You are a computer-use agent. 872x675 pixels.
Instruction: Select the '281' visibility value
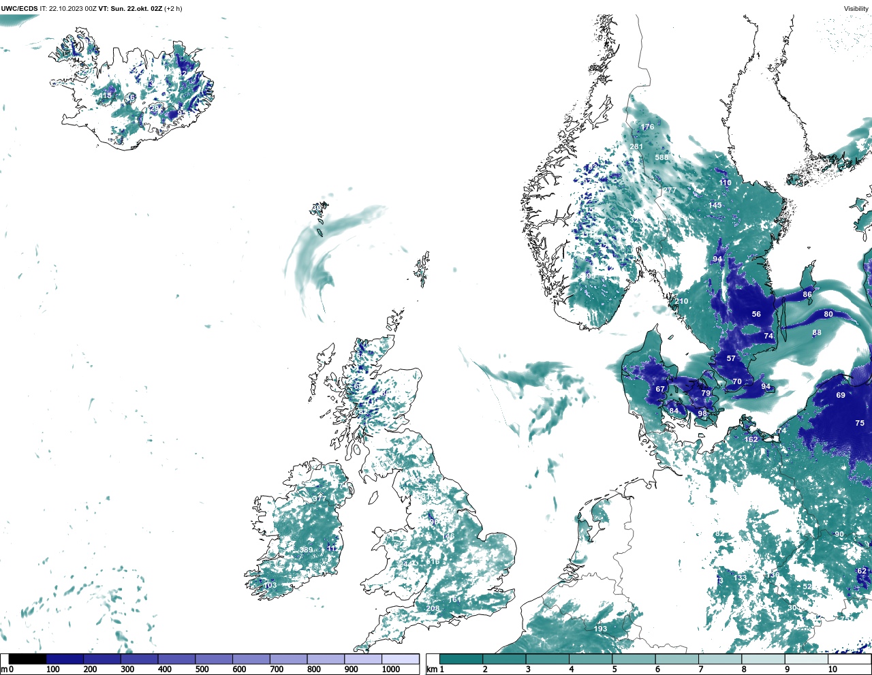pos(636,146)
